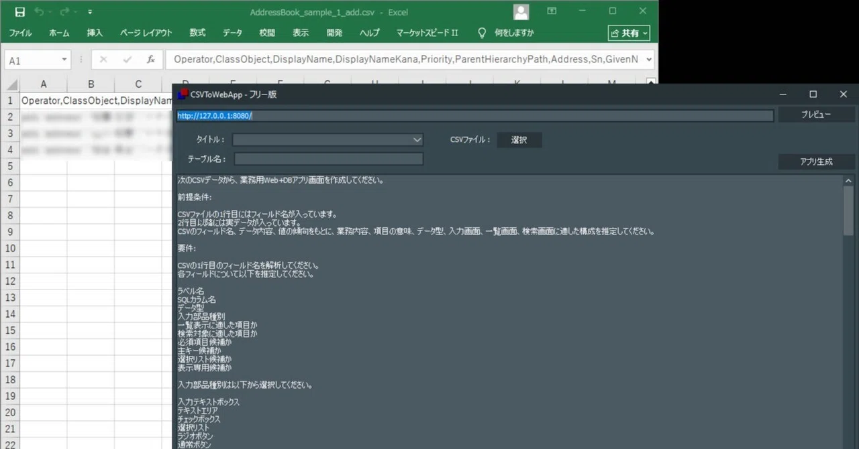Click the テーブル名 text field
This screenshot has height=449, width=859.
tap(329, 159)
